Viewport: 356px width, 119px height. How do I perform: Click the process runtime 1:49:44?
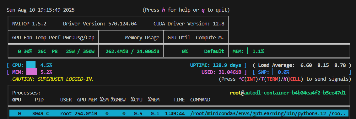click(x=175, y=113)
